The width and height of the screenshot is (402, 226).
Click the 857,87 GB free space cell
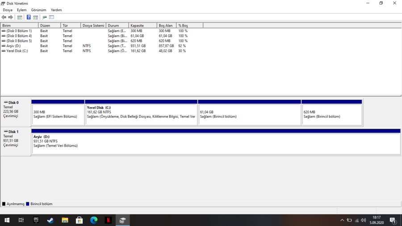[x=166, y=46]
